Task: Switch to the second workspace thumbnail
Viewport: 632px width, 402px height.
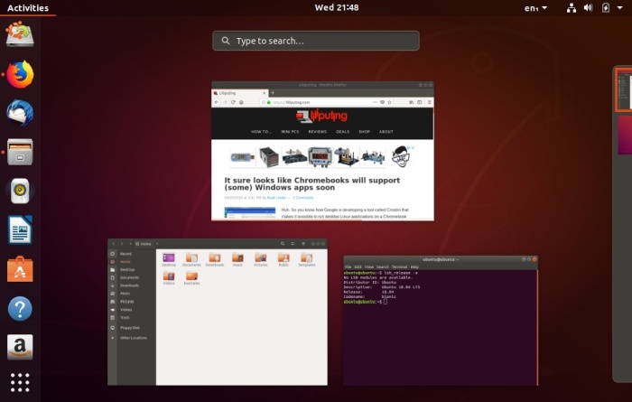Action: pyautogui.click(x=625, y=135)
